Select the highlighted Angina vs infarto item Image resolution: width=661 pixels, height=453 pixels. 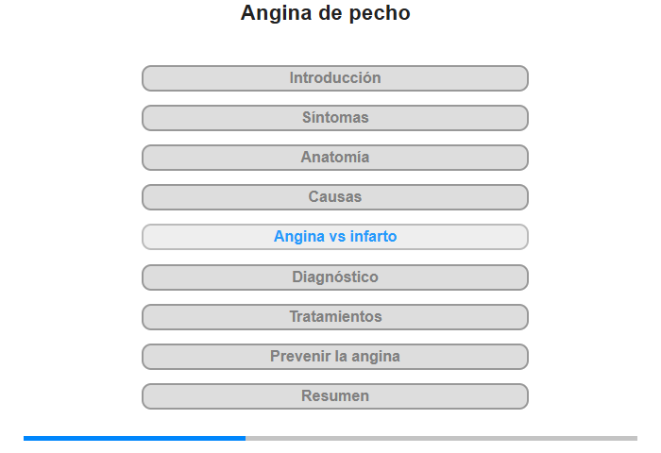coord(335,237)
